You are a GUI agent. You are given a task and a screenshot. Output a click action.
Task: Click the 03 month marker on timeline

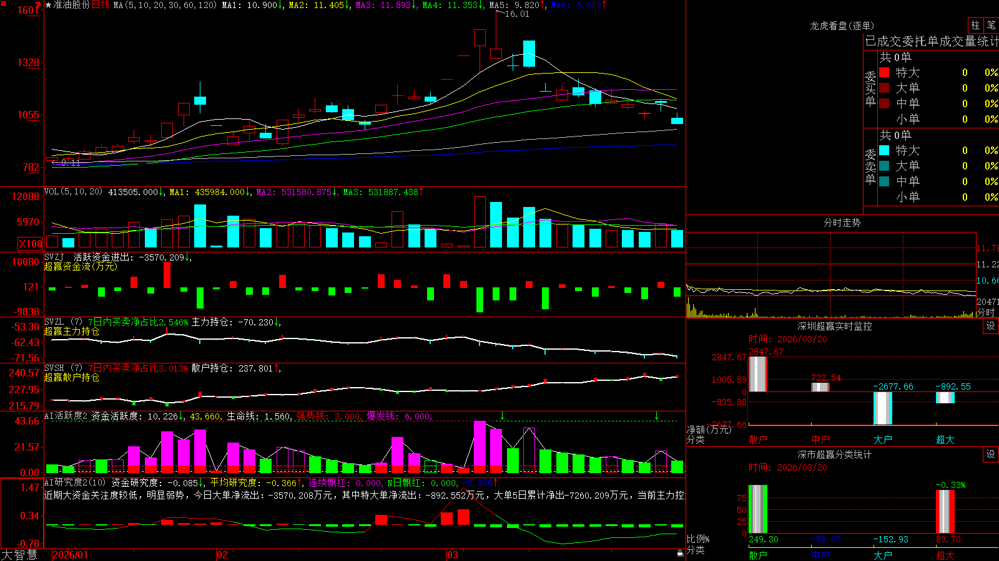pyautogui.click(x=453, y=555)
